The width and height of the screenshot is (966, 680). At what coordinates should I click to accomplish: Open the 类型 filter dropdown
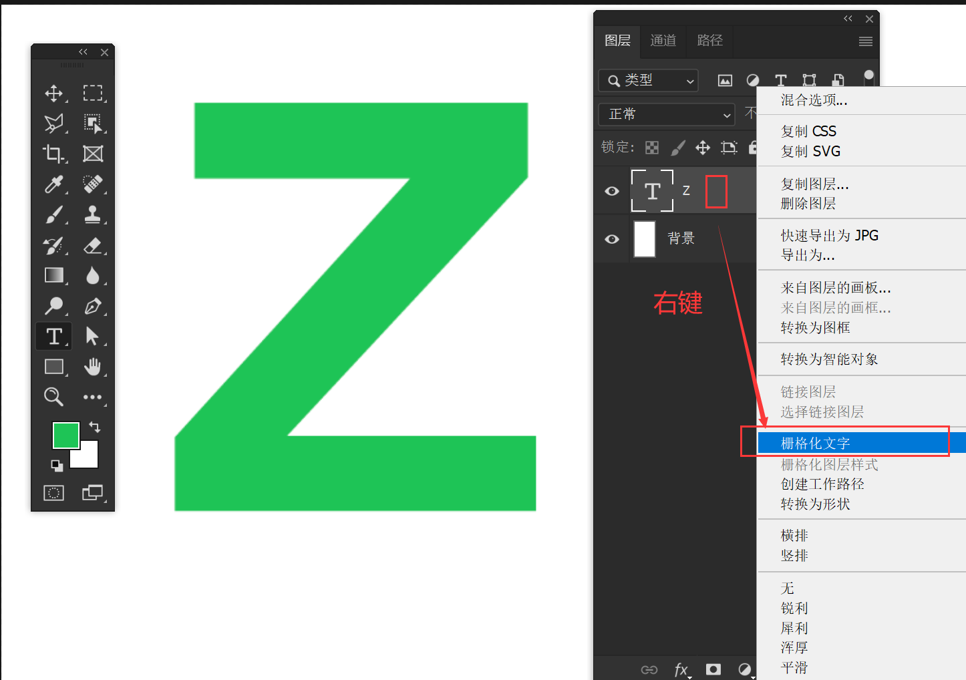(x=649, y=81)
